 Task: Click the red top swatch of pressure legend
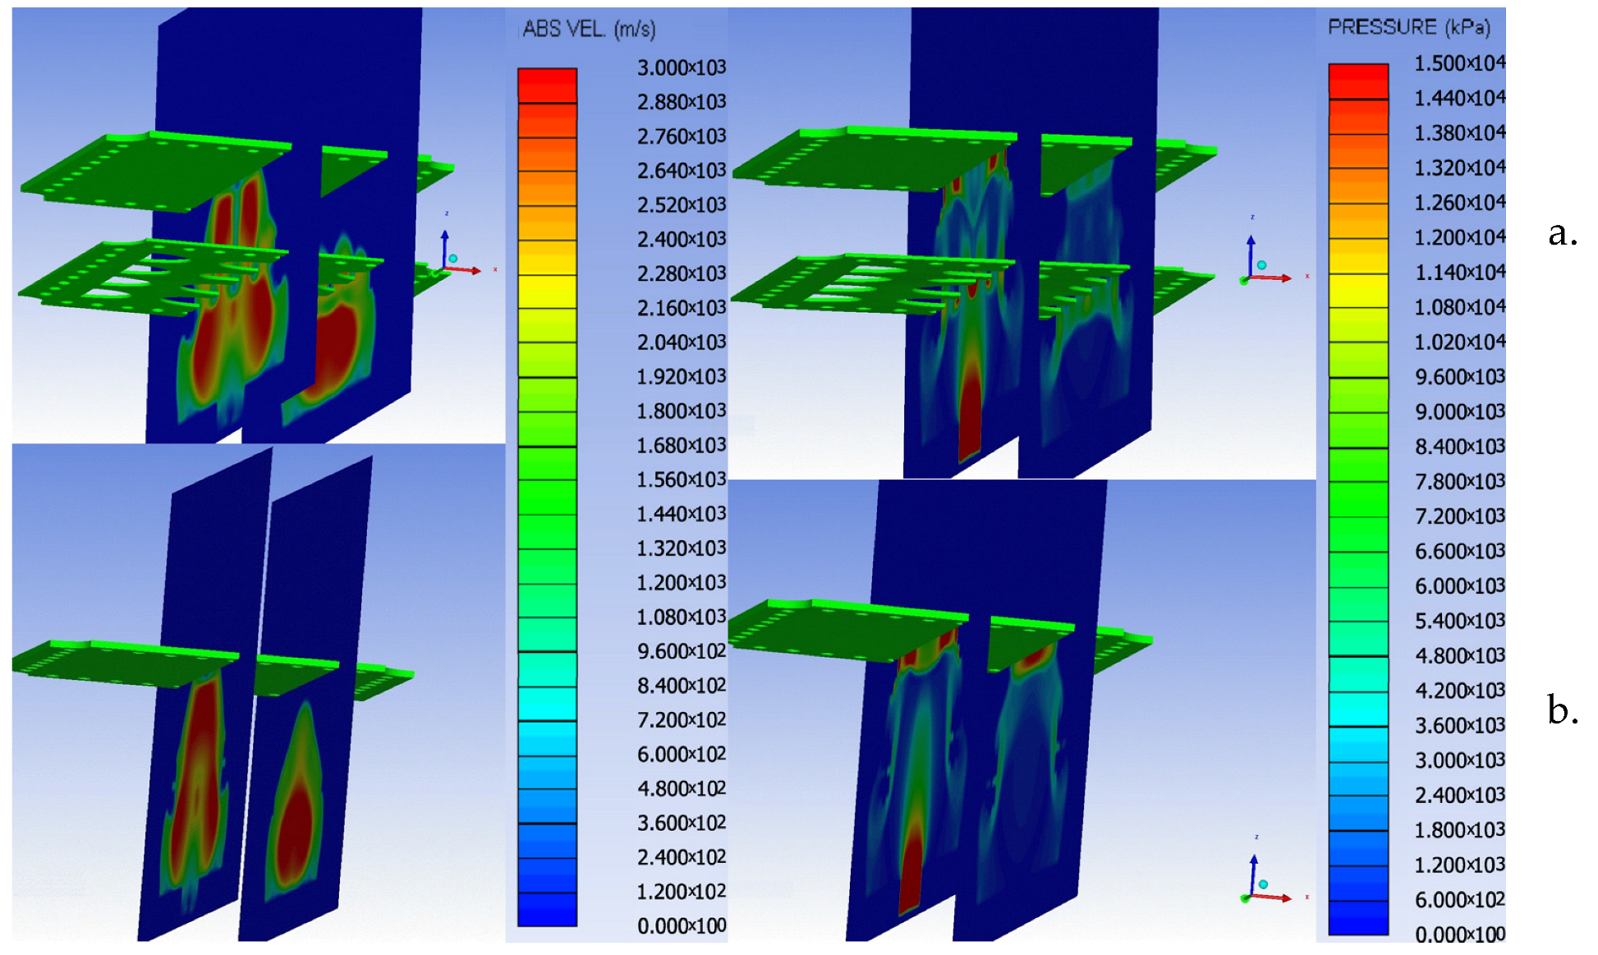click(x=1358, y=80)
